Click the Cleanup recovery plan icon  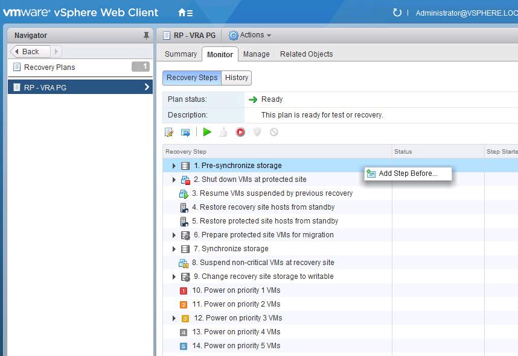click(223, 132)
